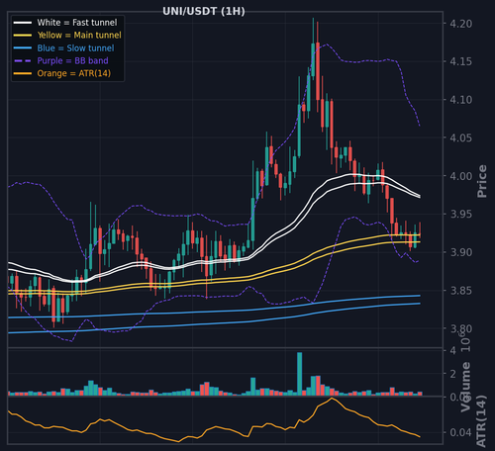
Task: Click the 3.95 price axis label
Action: 461,215
